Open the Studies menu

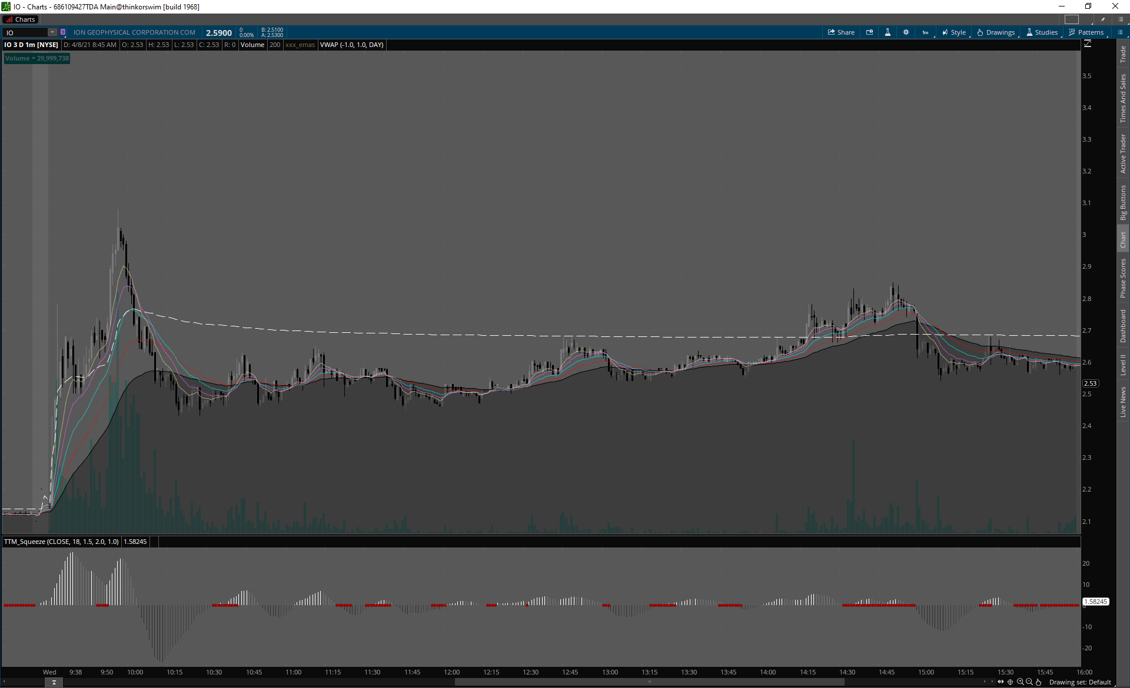point(1042,32)
